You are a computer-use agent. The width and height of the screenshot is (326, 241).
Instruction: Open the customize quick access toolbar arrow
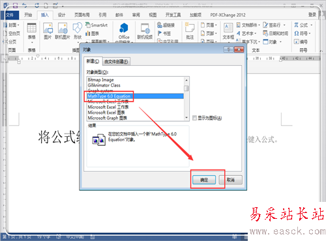pos(63,6)
